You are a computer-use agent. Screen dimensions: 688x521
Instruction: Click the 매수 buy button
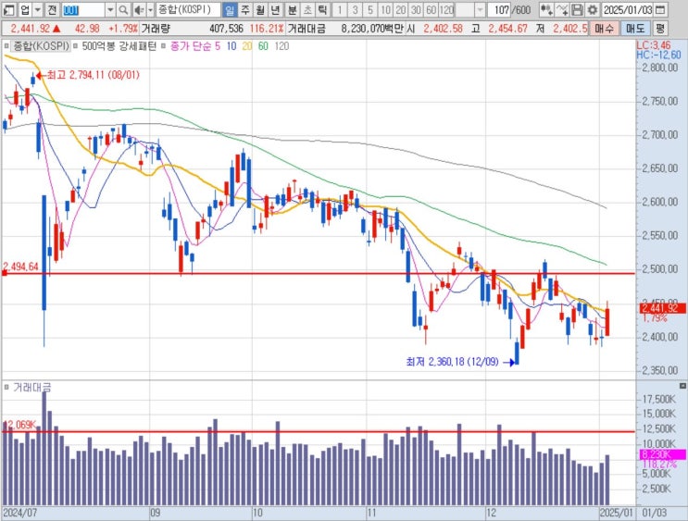coord(604,29)
